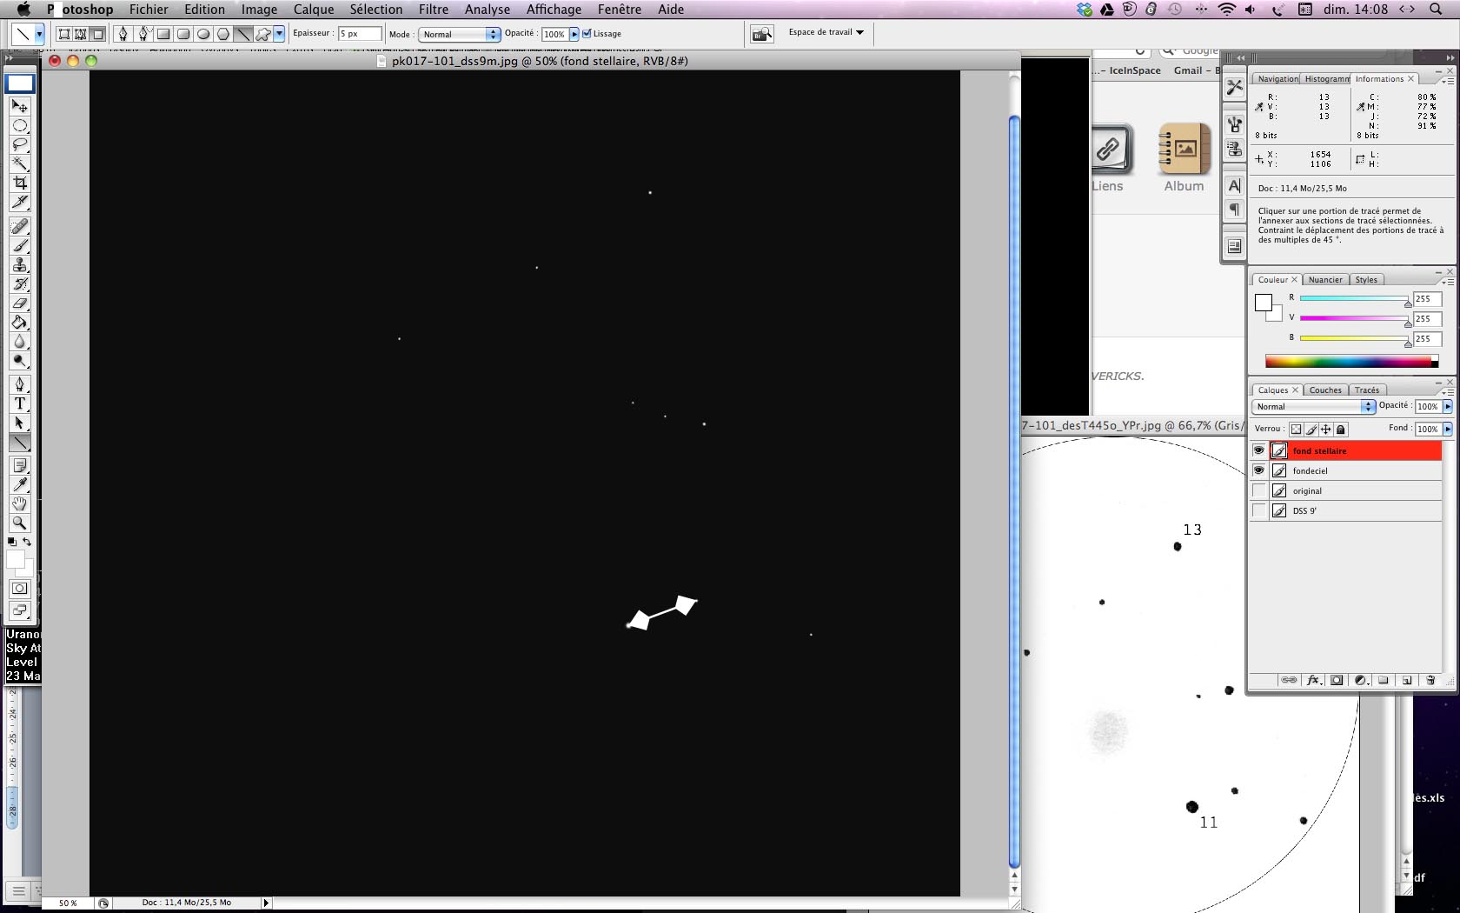The width and height of the screenshot is (1460, 913).
Task: Switch to the Tracés tab
Action: [x=1366, y=390]
